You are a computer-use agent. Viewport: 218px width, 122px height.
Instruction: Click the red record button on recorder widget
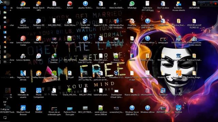point(215,4)
